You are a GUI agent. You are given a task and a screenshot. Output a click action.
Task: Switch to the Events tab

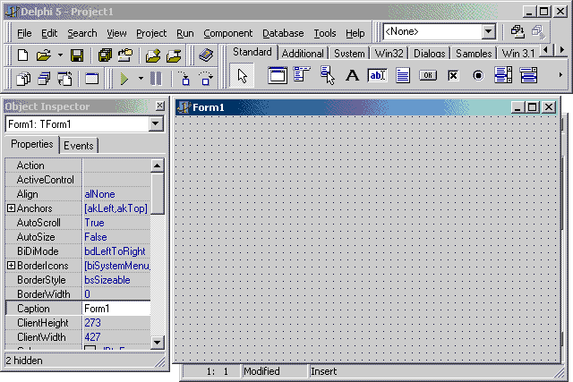coord(79,146)
